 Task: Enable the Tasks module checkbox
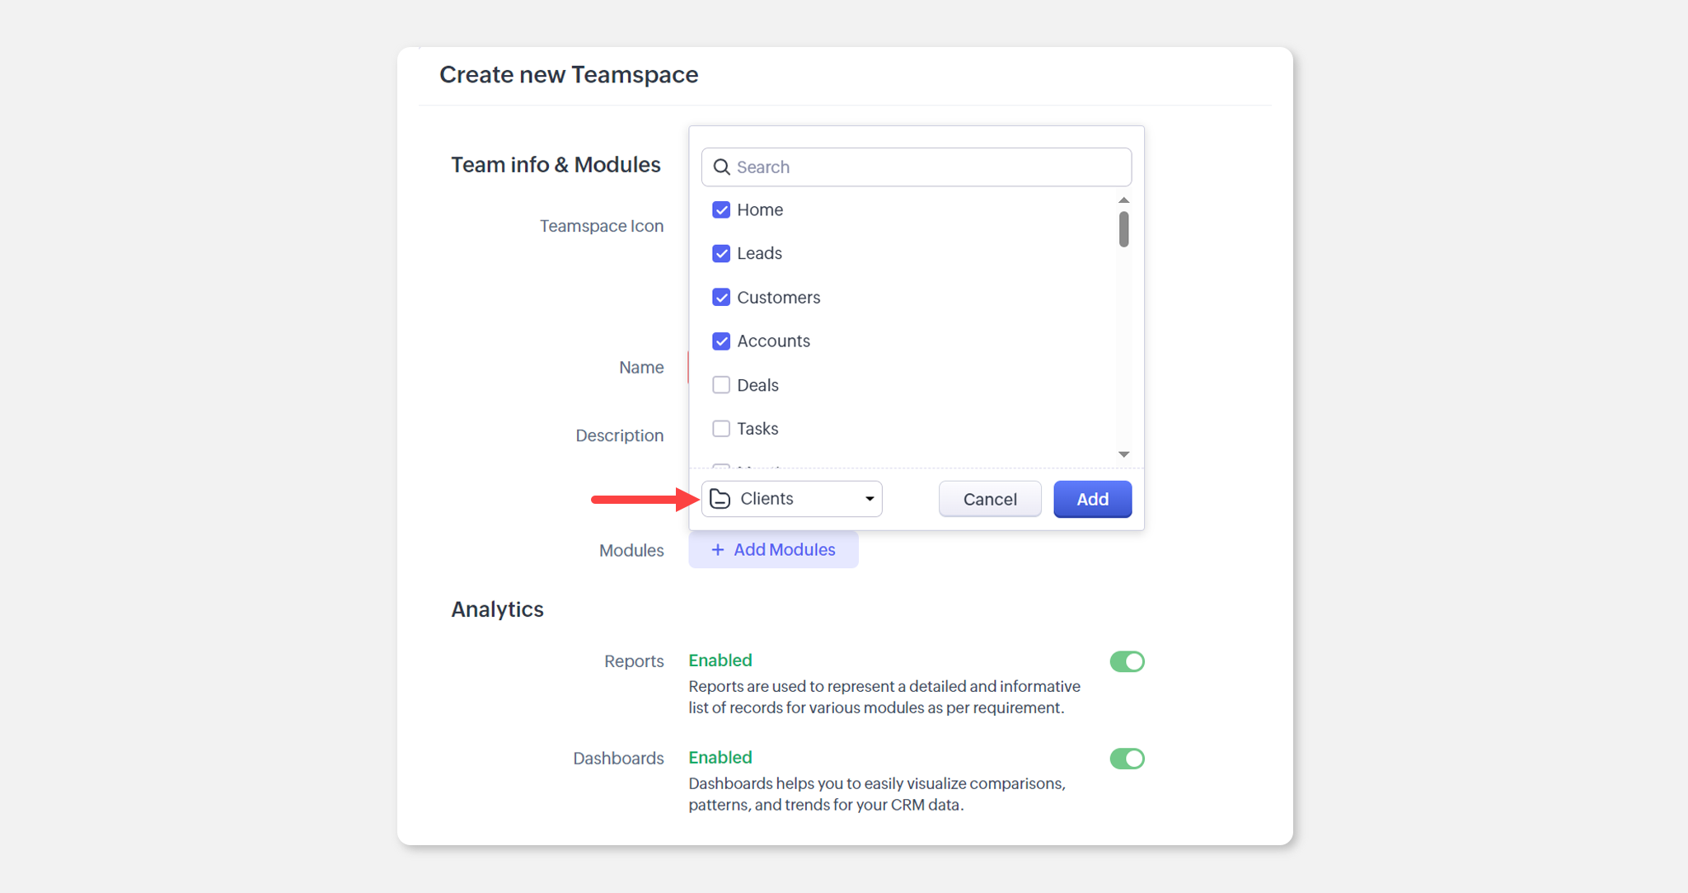721,429
